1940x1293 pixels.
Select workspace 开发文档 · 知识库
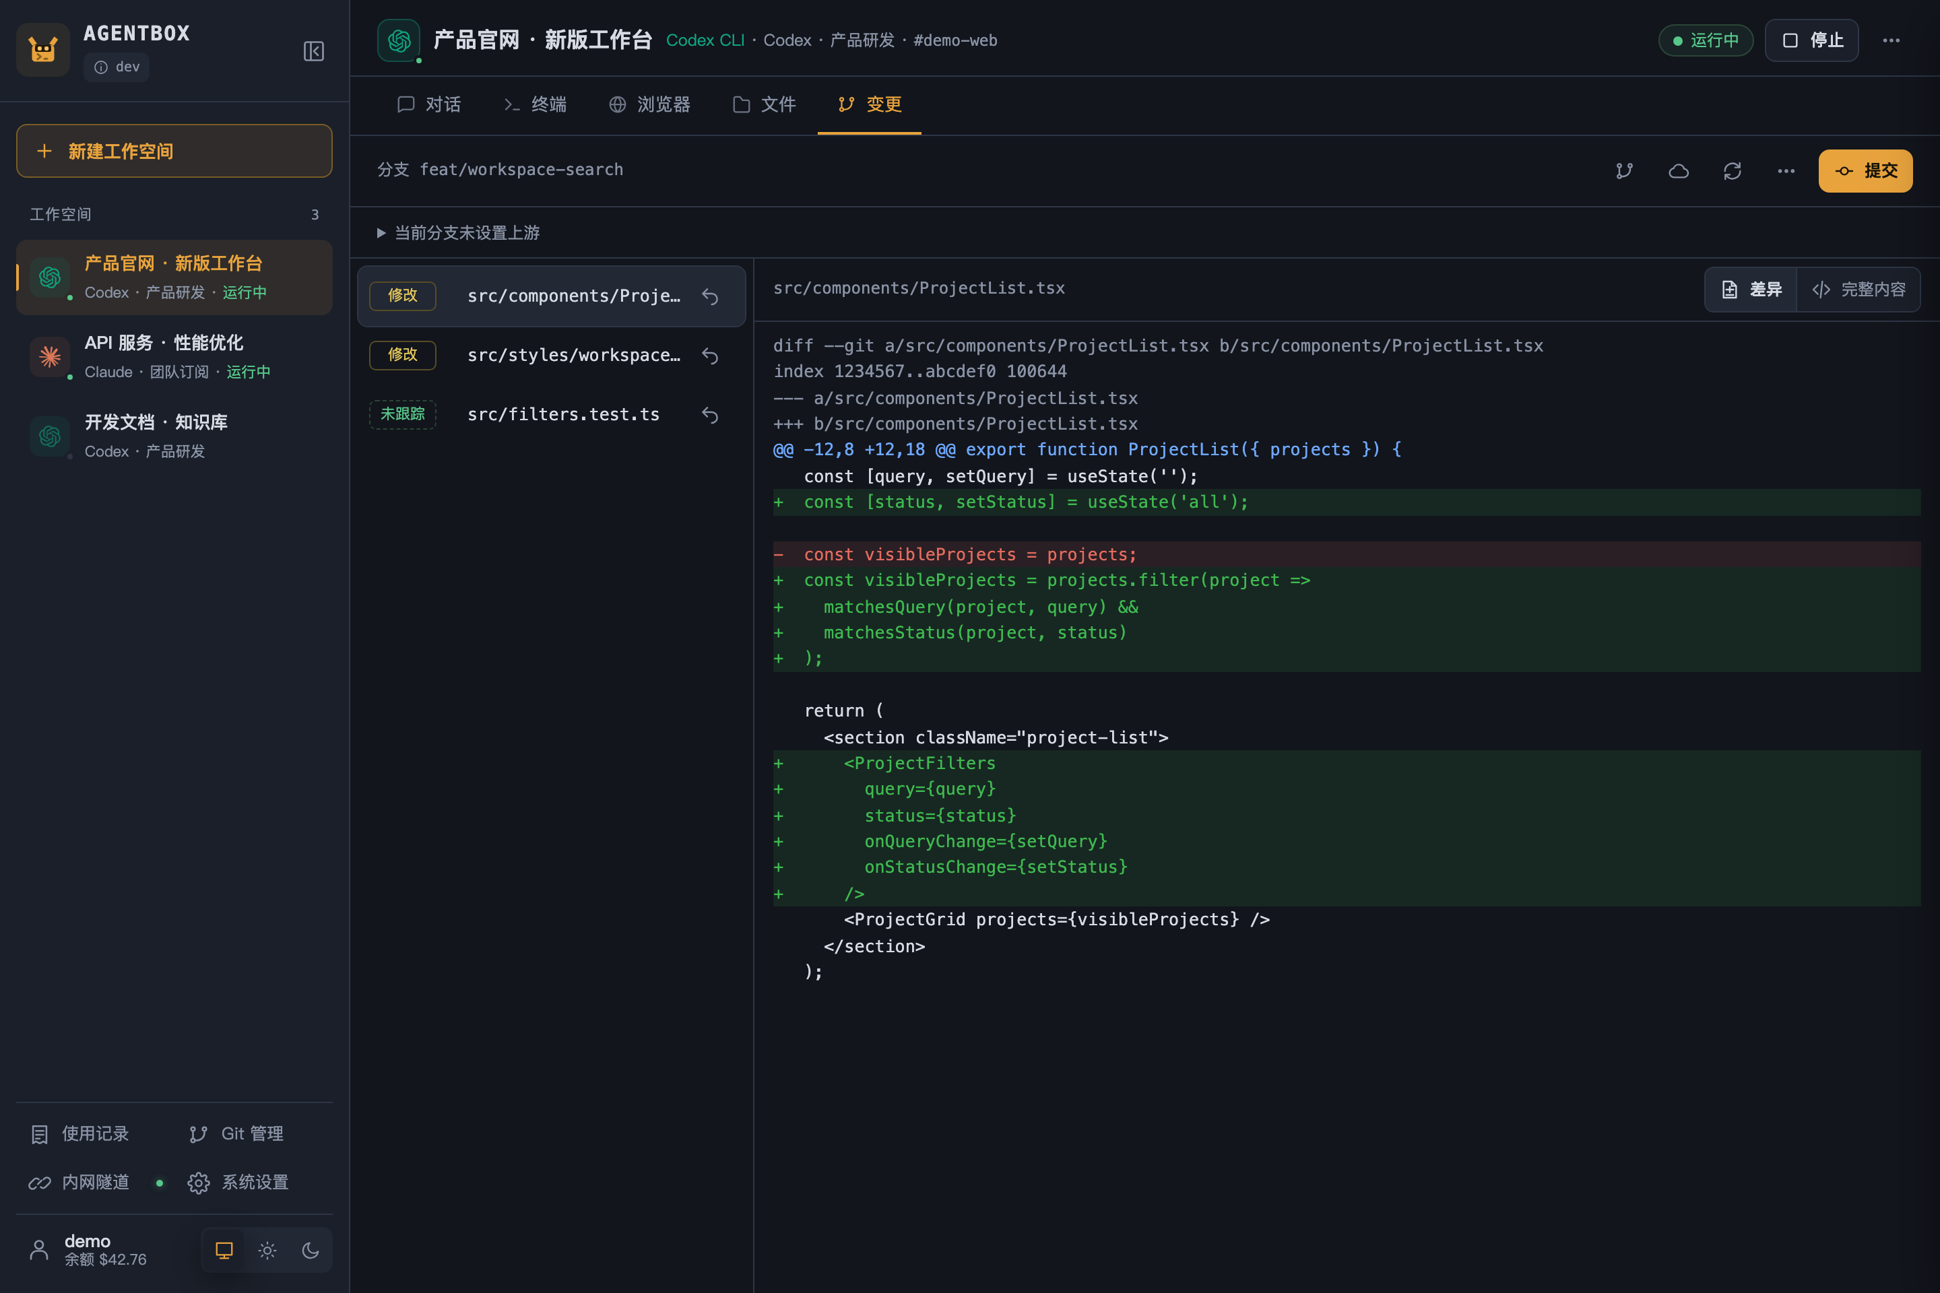[174, 436]
